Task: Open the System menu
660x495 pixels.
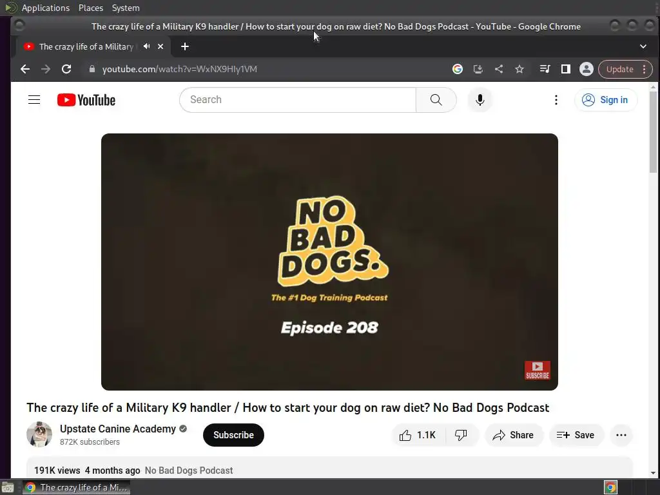Action: pos(126,8)
